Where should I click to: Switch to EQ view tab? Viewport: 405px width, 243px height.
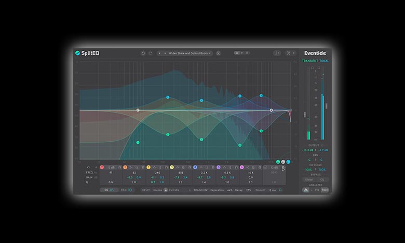click(109, 190)
